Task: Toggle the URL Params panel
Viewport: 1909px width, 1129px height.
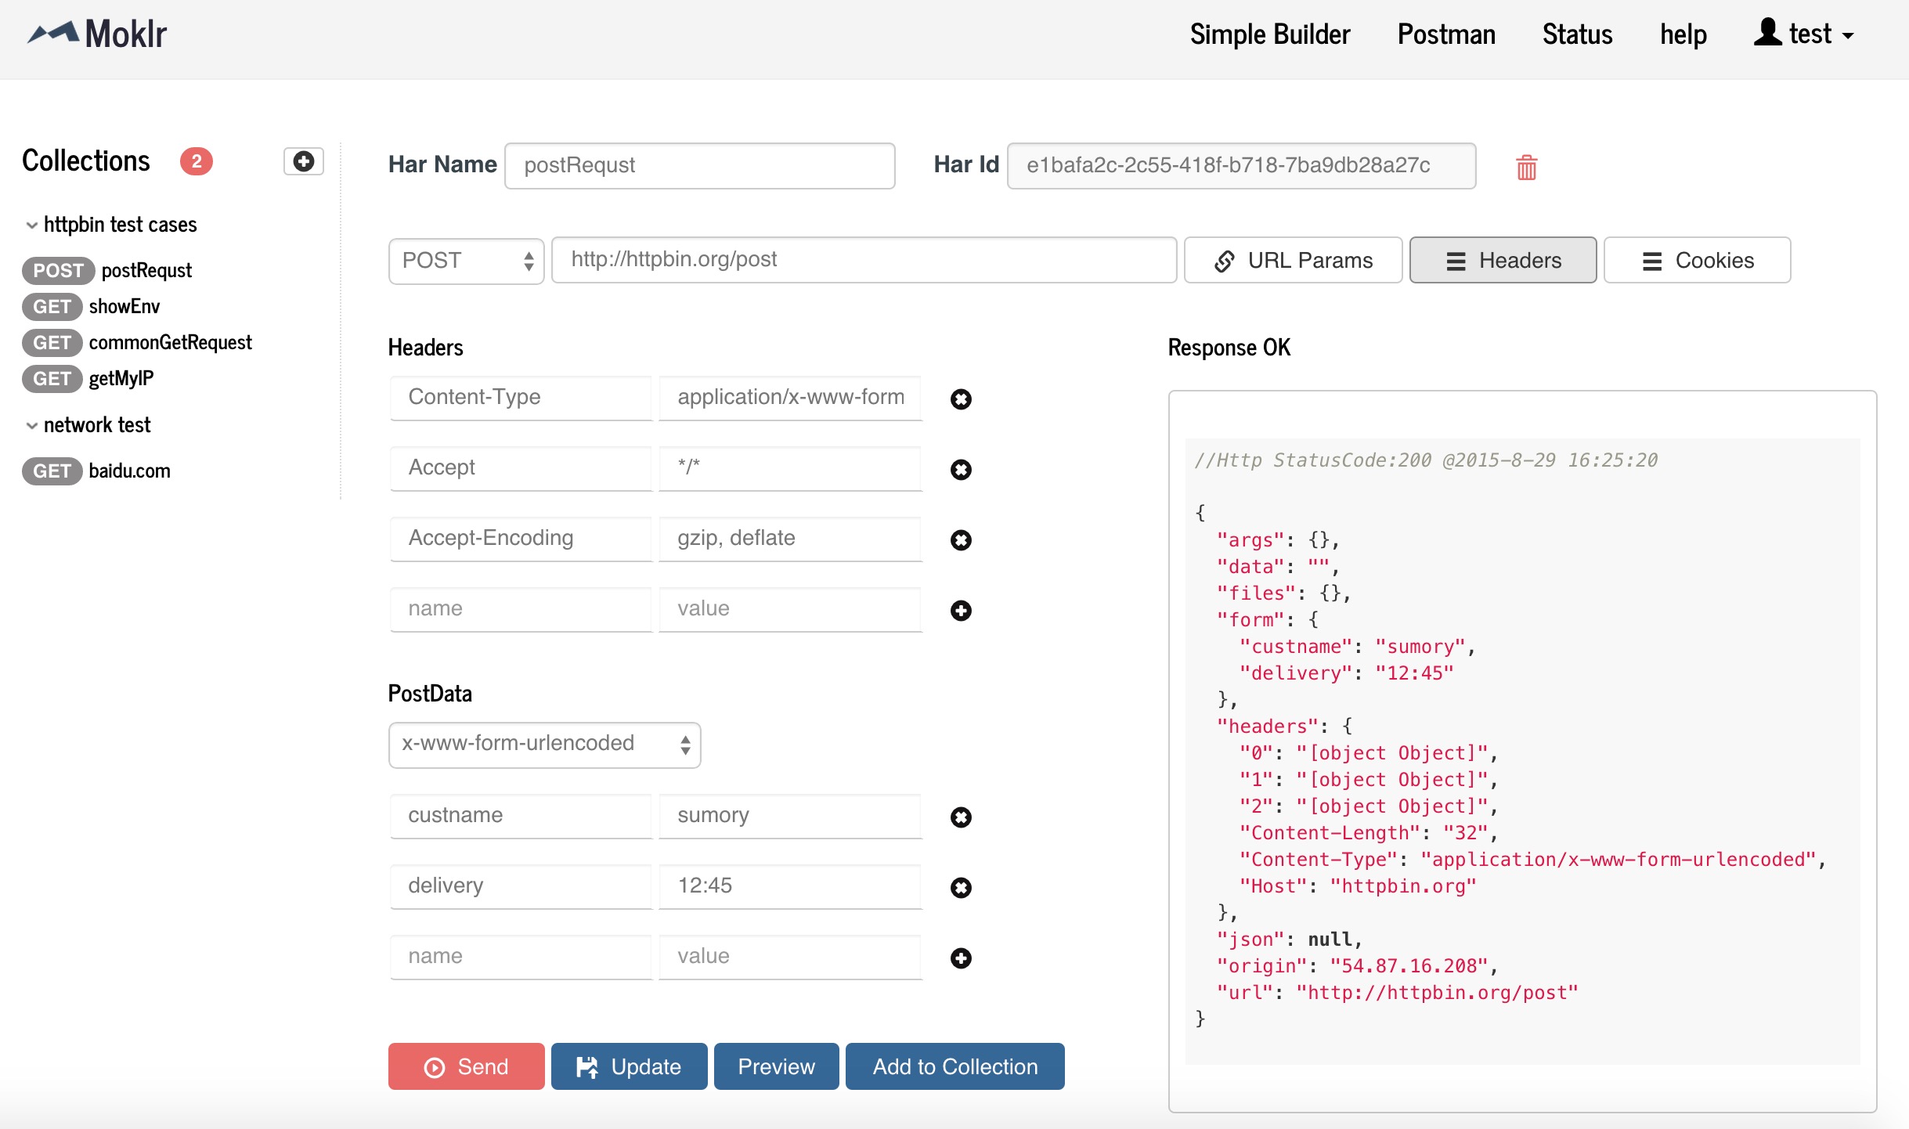Action: tap(1293, 261)
